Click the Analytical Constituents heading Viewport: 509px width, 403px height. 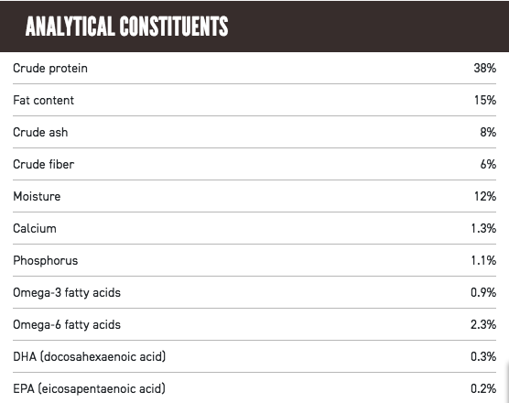(127, 27)
